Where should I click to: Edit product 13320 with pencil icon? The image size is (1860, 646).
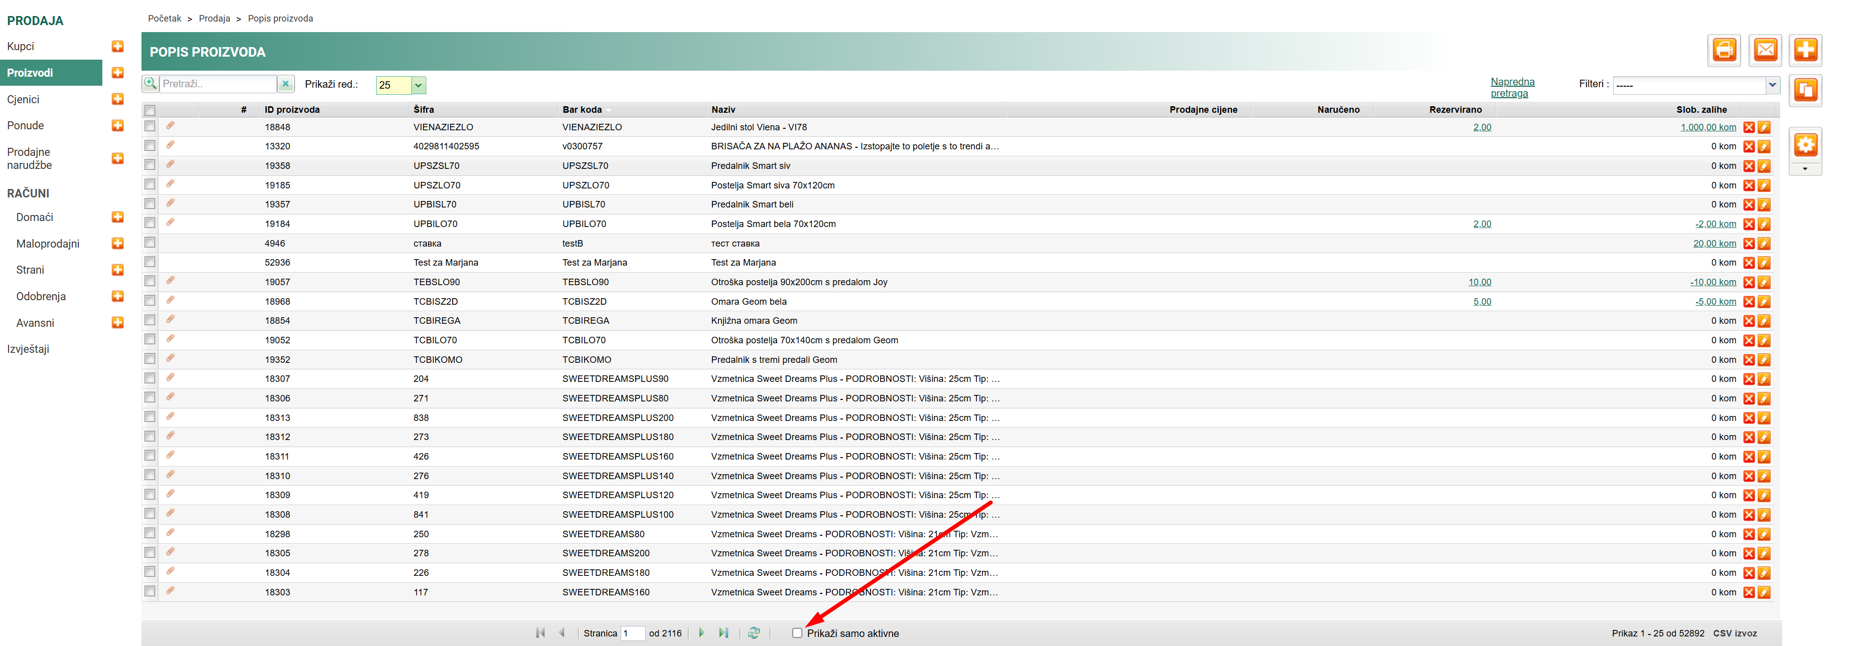1764,147
